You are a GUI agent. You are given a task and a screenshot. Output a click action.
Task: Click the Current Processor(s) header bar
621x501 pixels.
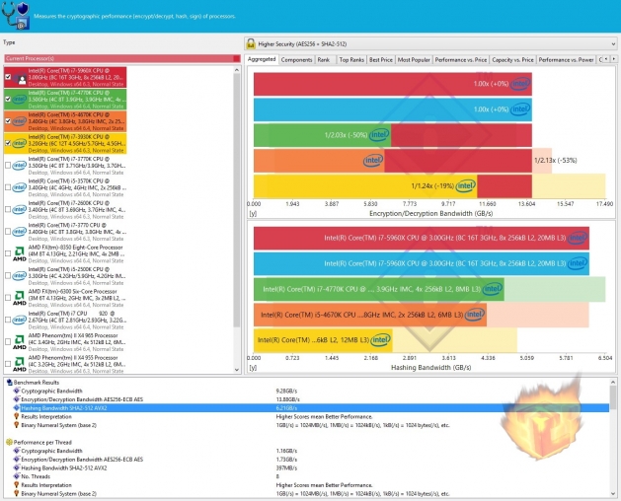point(122,58)
